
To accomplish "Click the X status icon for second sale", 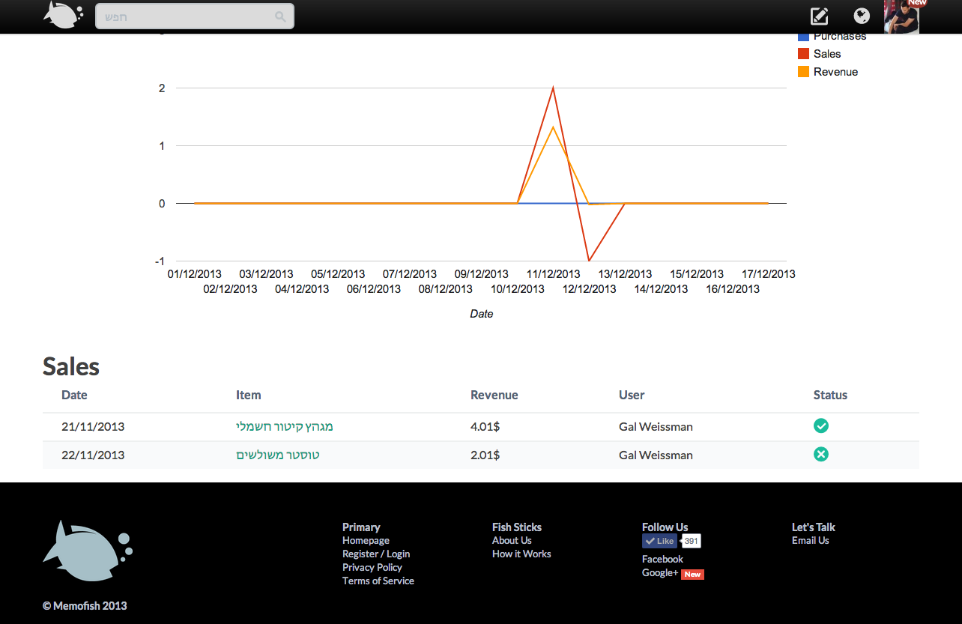I will click(821, 455).
